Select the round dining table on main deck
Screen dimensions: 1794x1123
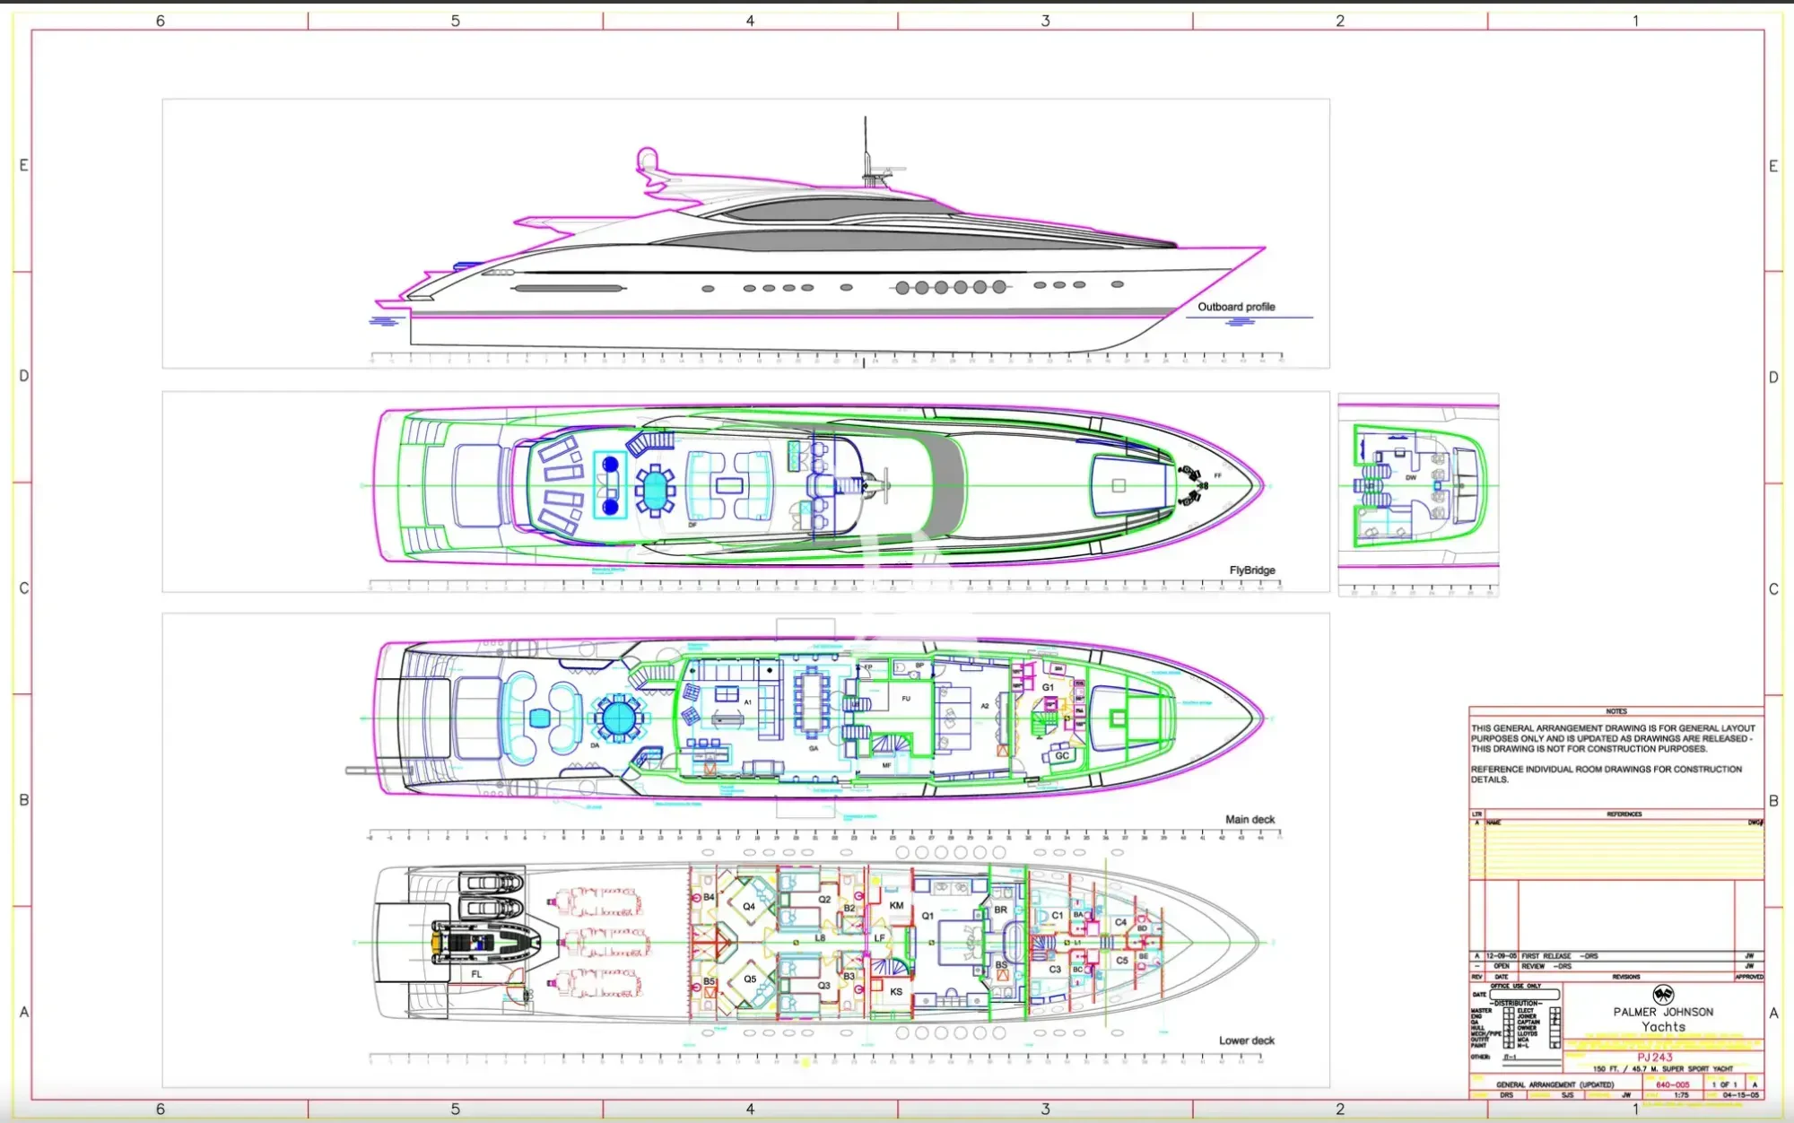click(x=618, y=718)
